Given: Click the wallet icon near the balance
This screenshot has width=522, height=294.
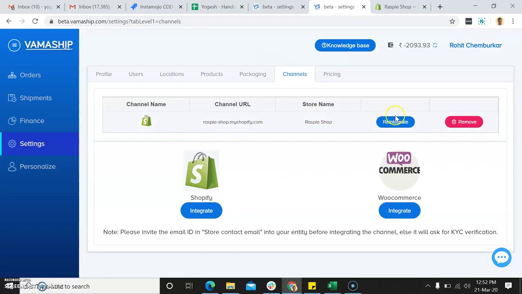Looking at the screenshot, I should (390, 45).
